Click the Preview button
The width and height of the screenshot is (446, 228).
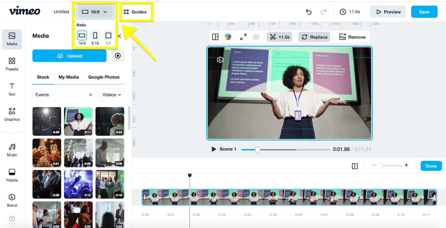(388, 12)
